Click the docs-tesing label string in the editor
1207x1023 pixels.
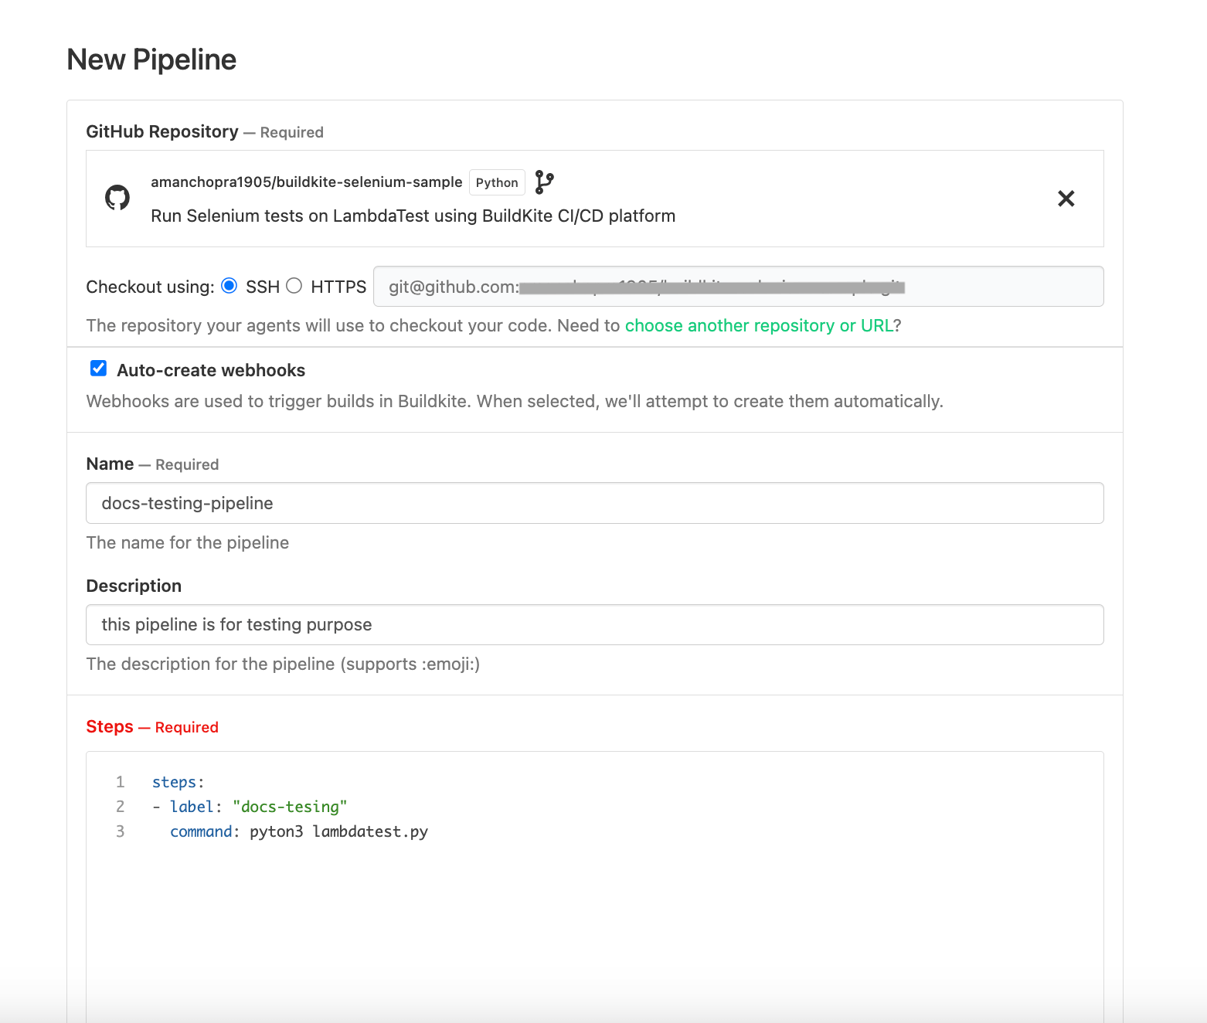(290, 806)
